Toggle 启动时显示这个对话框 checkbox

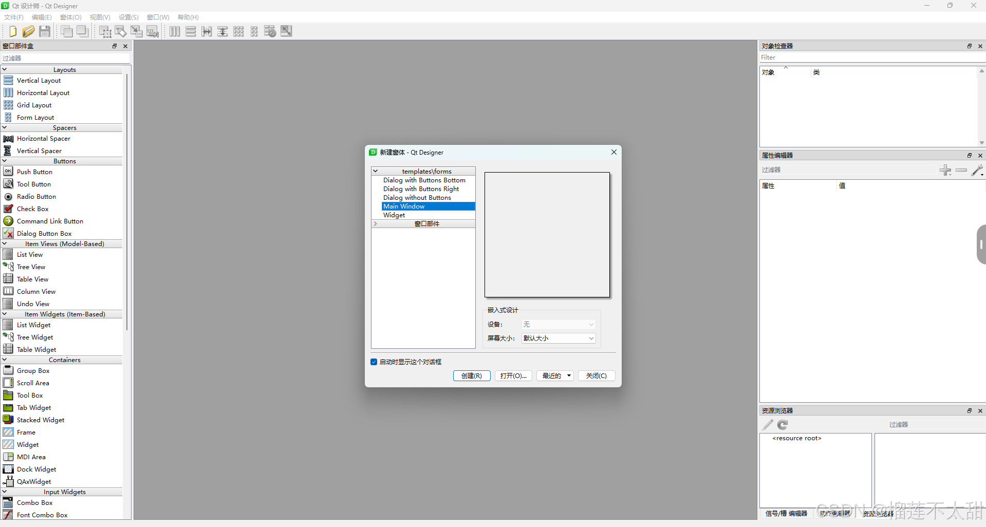click(x=374, y=362)
